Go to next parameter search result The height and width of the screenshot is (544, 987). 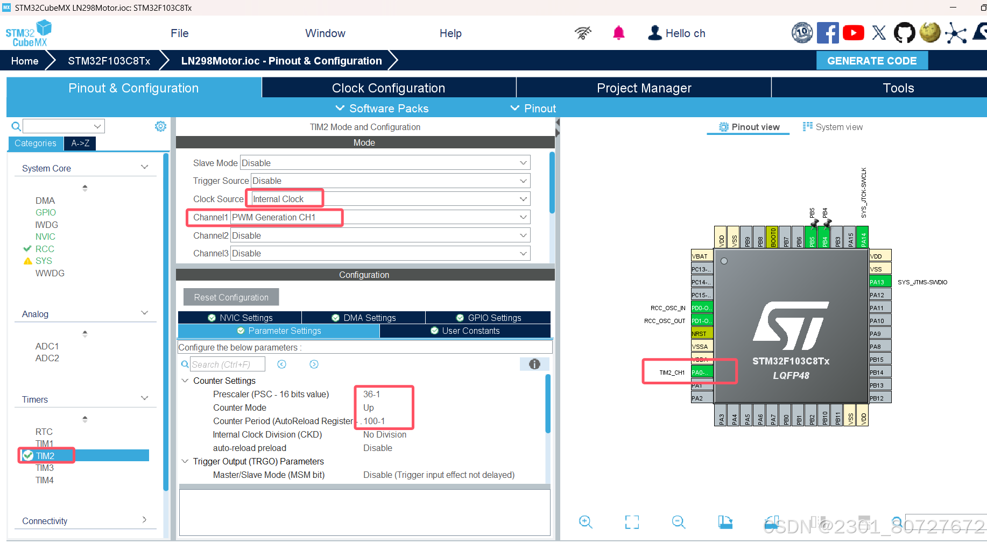point(314,364)
